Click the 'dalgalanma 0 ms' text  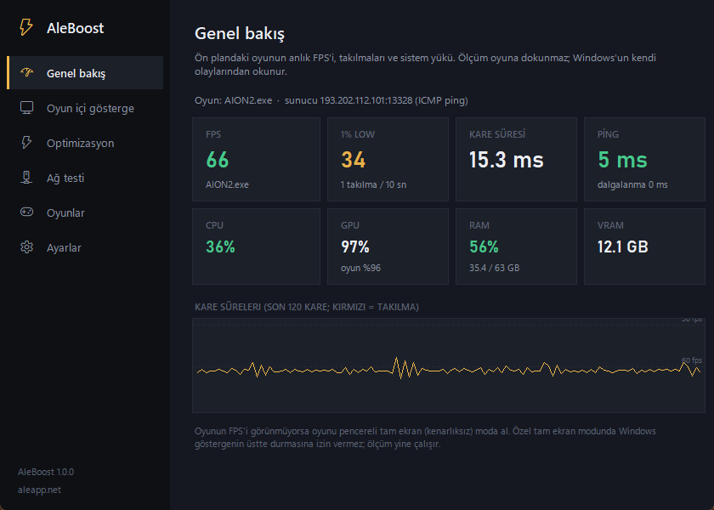coord(632,184)
